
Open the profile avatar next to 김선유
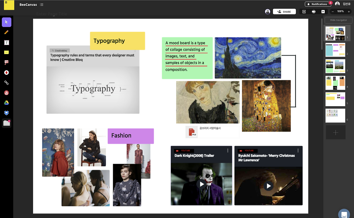tap(337, 4)
